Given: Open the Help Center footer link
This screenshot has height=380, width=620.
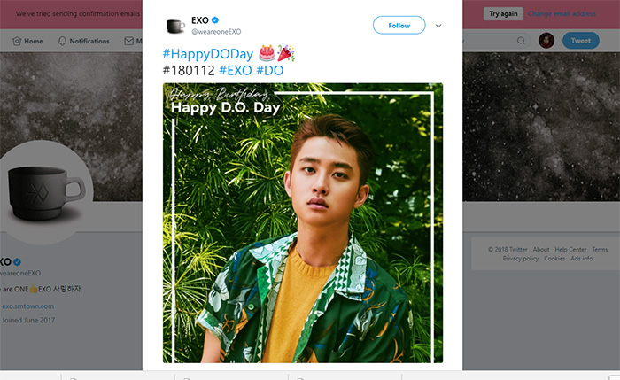Looking at the screenshot, I should point(571,250).
